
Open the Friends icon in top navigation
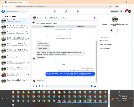coord(66,12)
